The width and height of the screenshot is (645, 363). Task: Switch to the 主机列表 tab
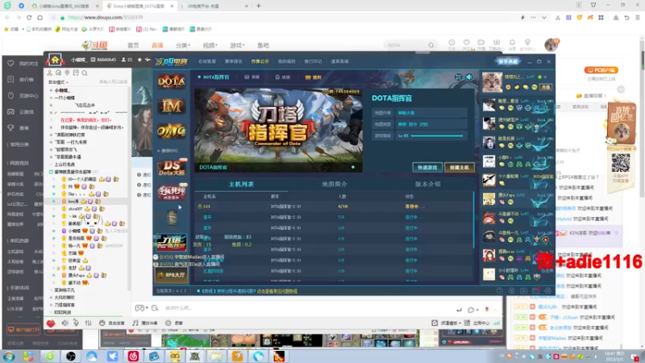pos(241,184)
